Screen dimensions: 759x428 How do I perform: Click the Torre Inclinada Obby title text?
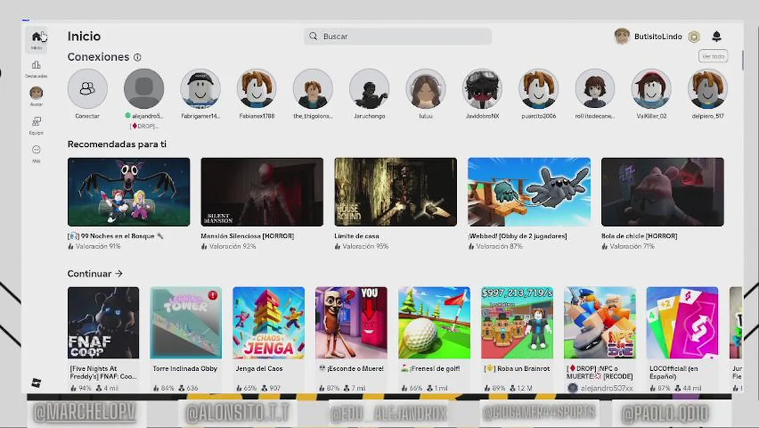tap(185, 369)
